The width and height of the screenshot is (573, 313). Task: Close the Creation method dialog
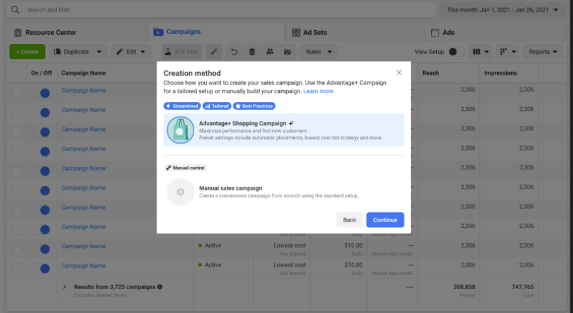click(399, 72)
